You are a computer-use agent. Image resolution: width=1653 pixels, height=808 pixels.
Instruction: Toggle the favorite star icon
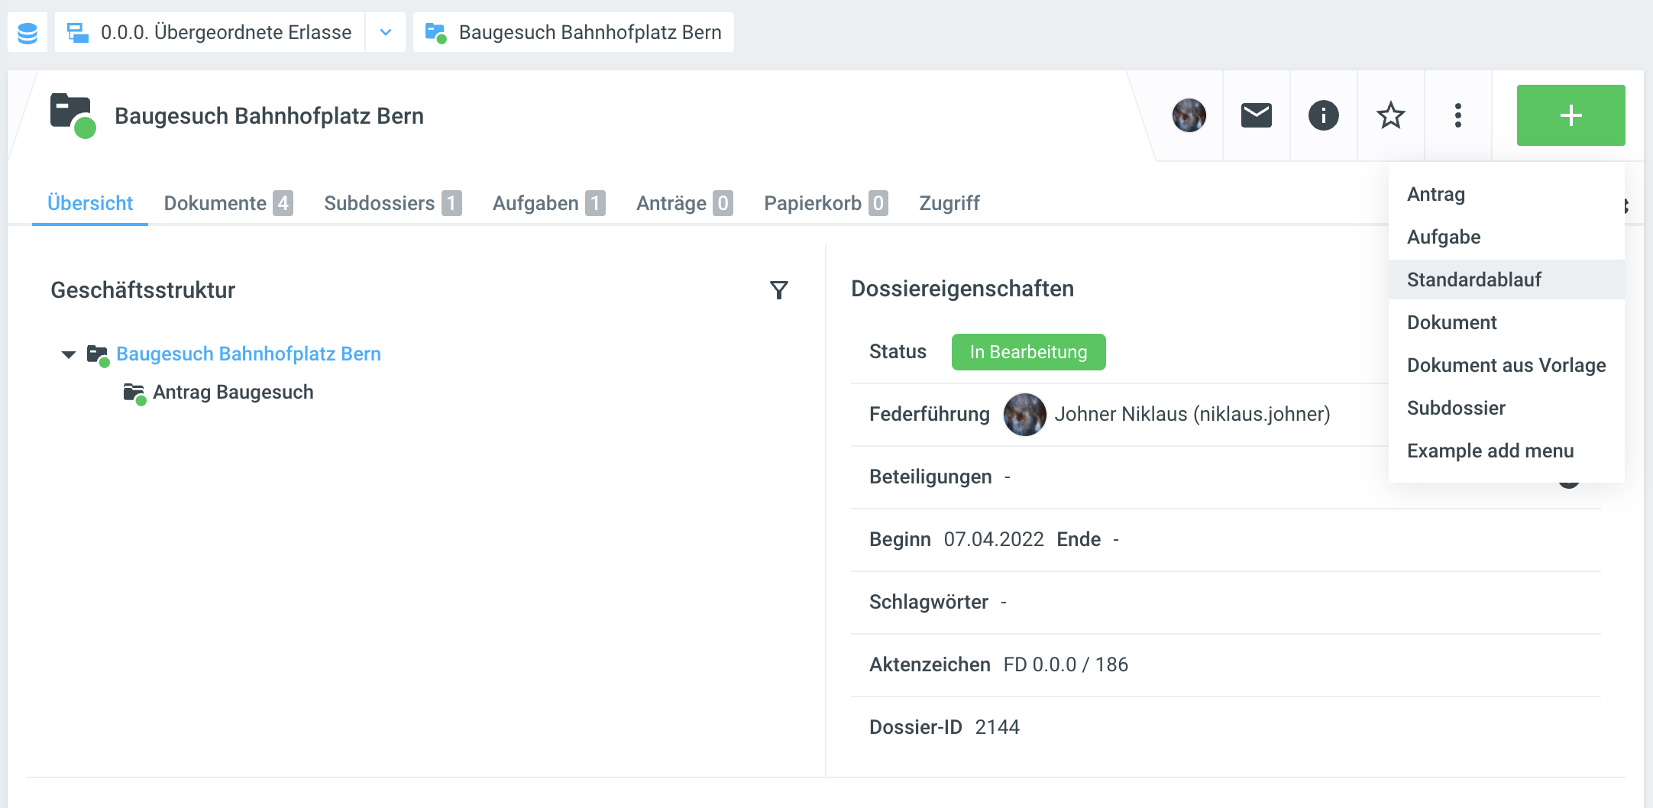click(1390, 115)
